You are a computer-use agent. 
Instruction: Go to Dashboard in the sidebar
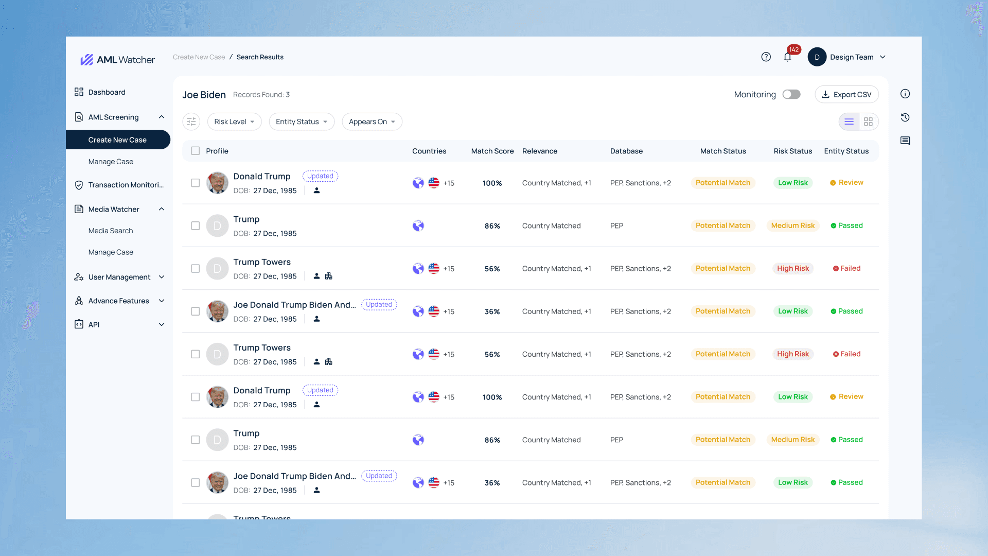pyautogui.click(x=107, y=92)
